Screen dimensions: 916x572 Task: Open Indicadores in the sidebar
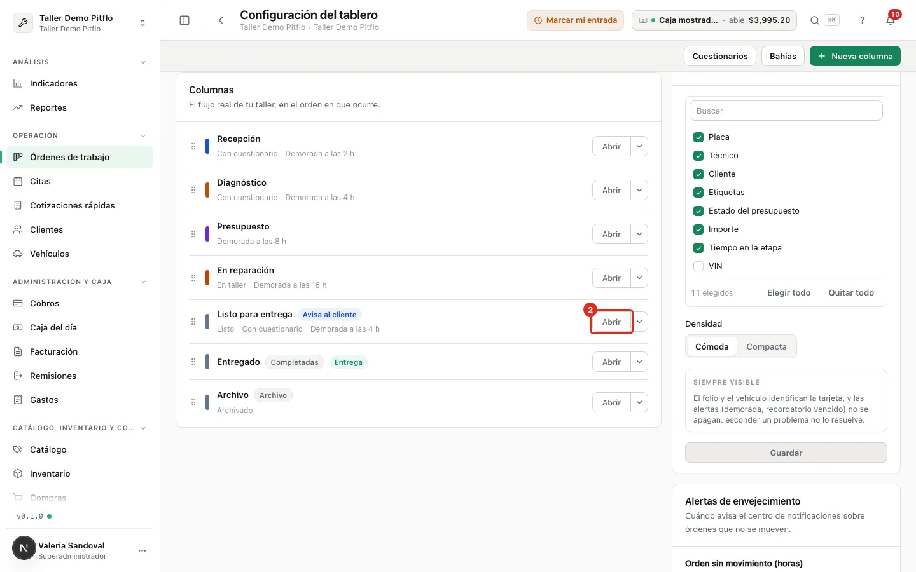[80, 83]
